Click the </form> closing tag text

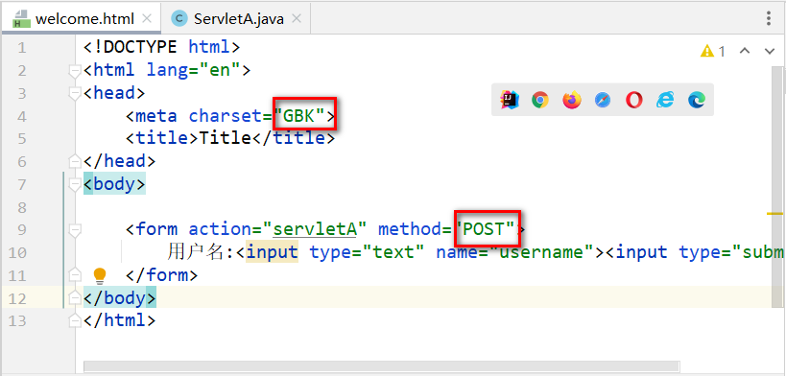tap(162, 274)
